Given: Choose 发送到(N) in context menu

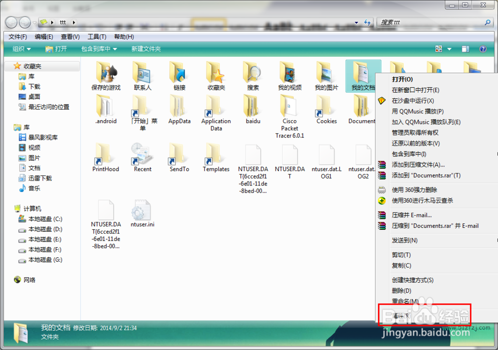Looking at the screenshot, I should tap(437, 240).
